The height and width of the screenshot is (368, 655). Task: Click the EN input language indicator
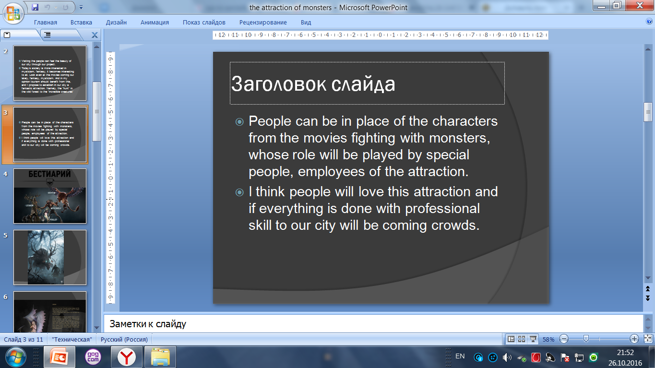460,356
